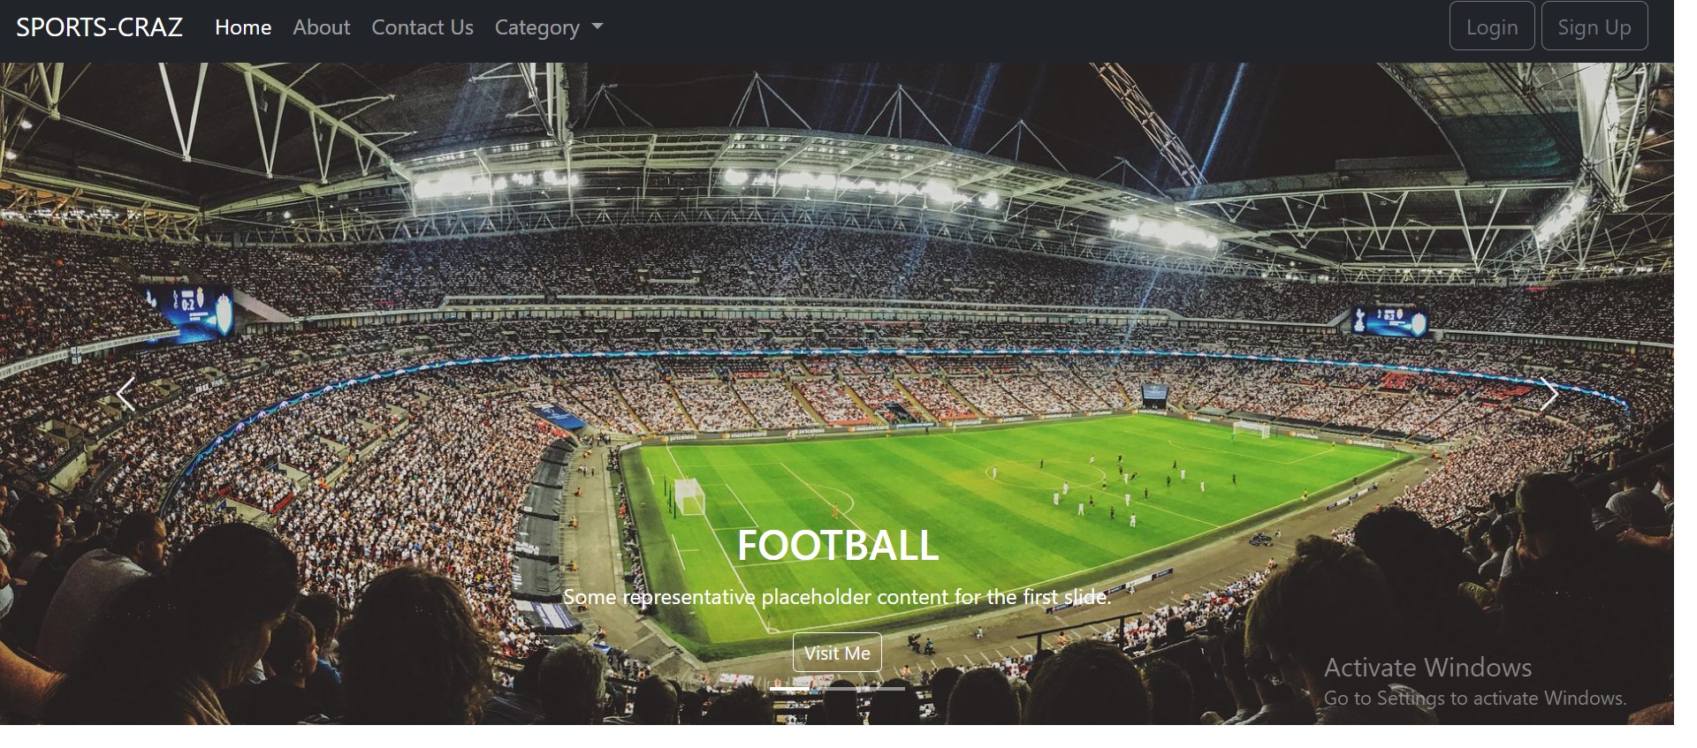The height and width of the screenshot is (748, 1697).
Task: Select the first active carousel indicator bar
Action: pyautogui.click(x=789, y=688)
